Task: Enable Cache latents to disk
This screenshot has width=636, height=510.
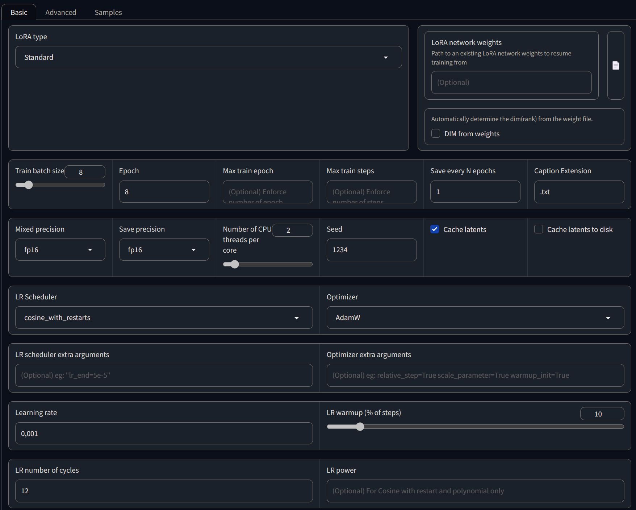Action: pos(539,229)
